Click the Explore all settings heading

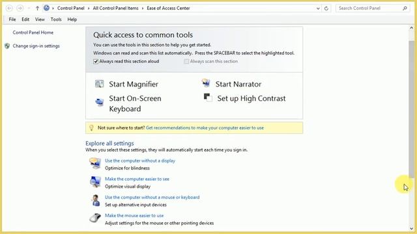pyautogui.click(x=109, y=143)
